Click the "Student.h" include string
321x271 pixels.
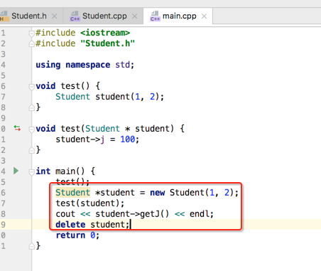(x=107, y=43)
